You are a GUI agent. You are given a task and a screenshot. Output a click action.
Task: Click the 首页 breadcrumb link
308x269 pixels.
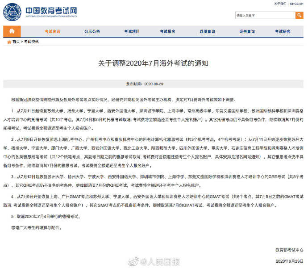16,42
